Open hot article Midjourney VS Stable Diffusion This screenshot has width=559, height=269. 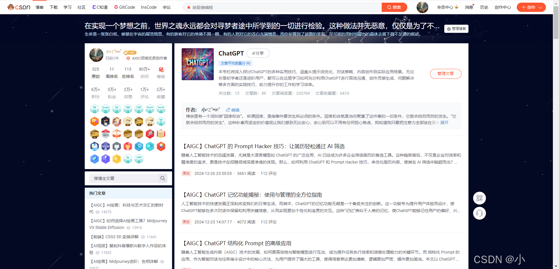(x=128, y=224)
